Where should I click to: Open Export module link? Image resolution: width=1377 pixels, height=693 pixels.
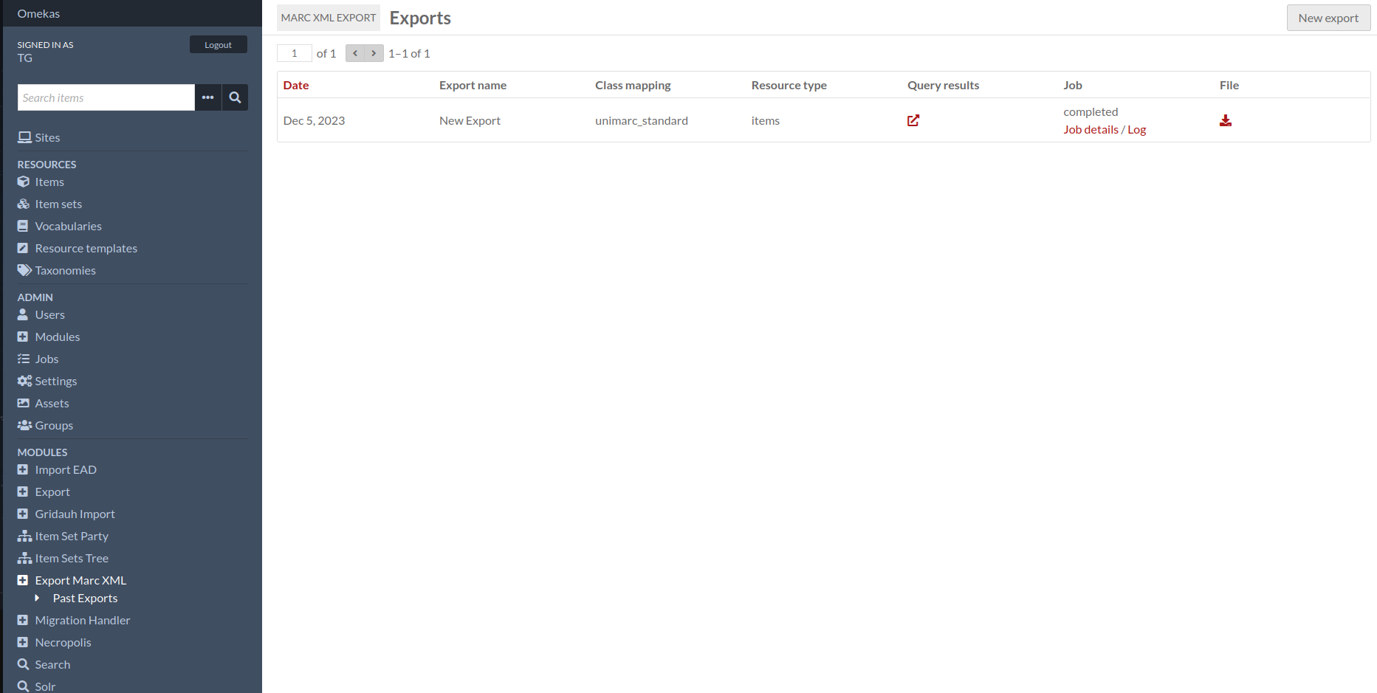(52, 492)
